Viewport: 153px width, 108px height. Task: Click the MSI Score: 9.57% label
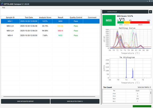point(125,16)
